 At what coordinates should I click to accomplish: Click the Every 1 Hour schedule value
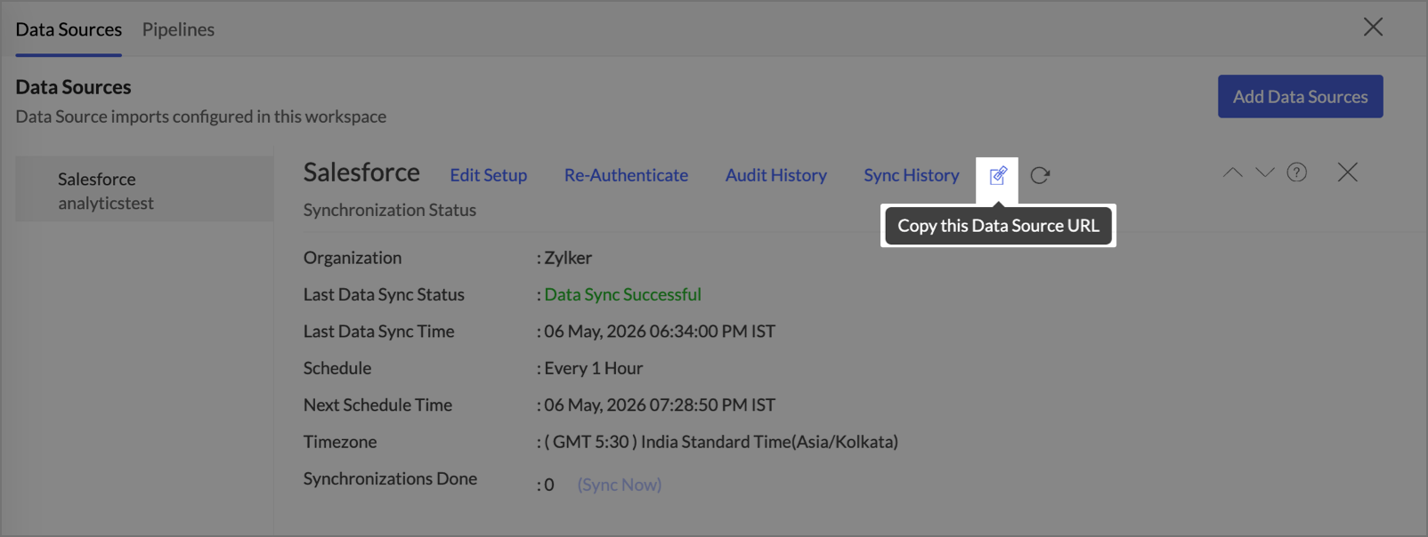click(593, 368)
